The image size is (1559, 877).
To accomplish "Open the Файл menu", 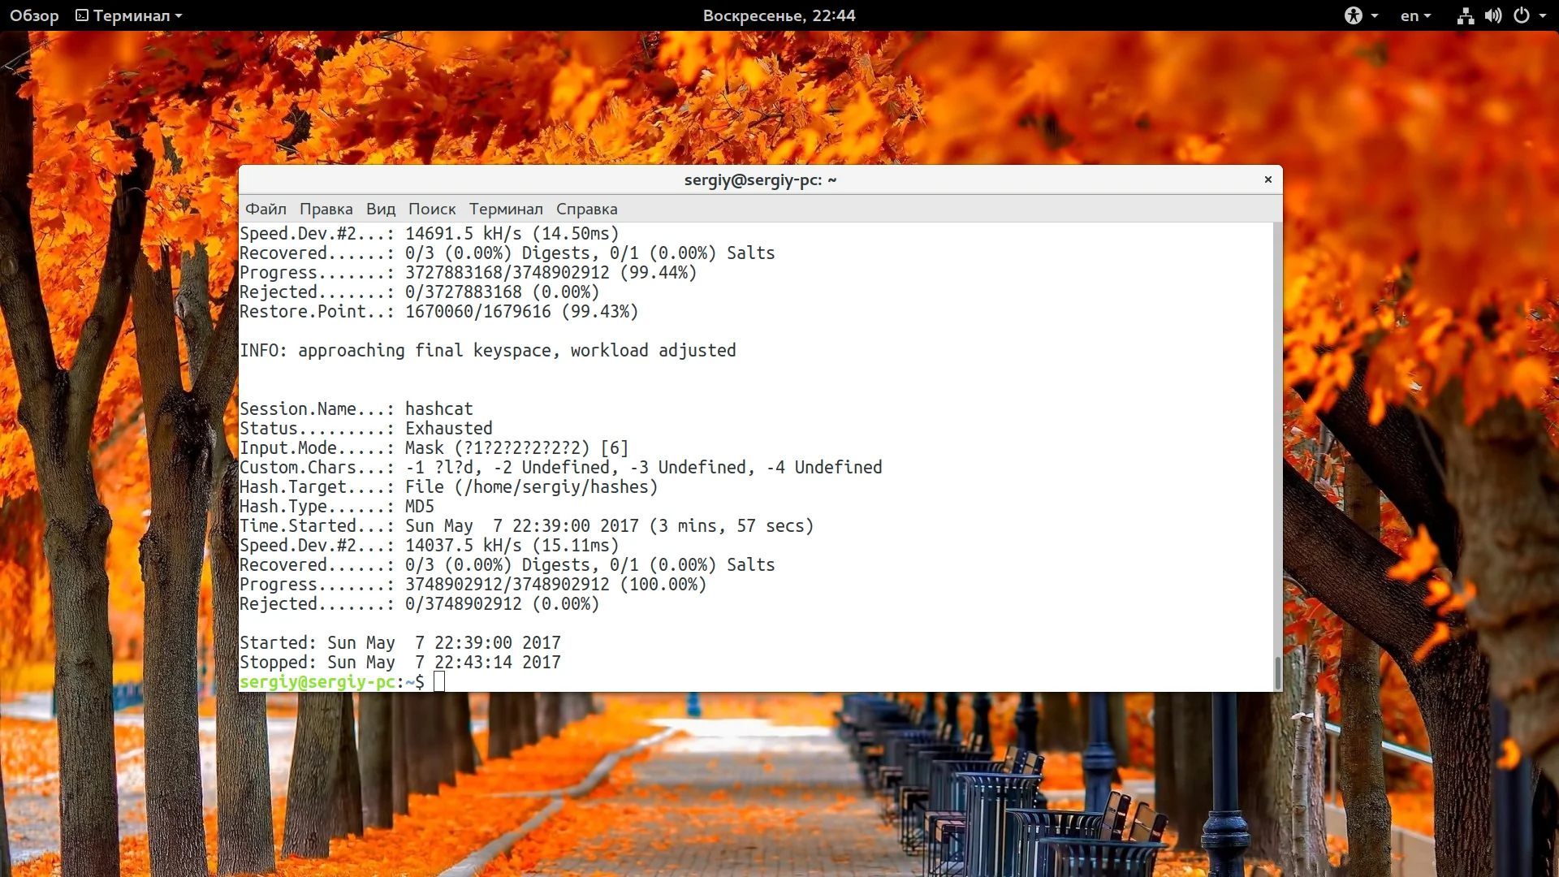I will tap(266, 209).
